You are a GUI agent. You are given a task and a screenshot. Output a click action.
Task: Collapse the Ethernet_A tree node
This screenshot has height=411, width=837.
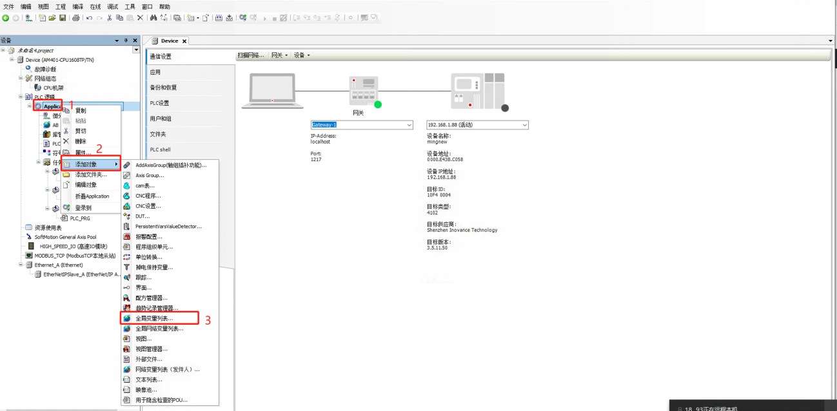tap(21, 265)
